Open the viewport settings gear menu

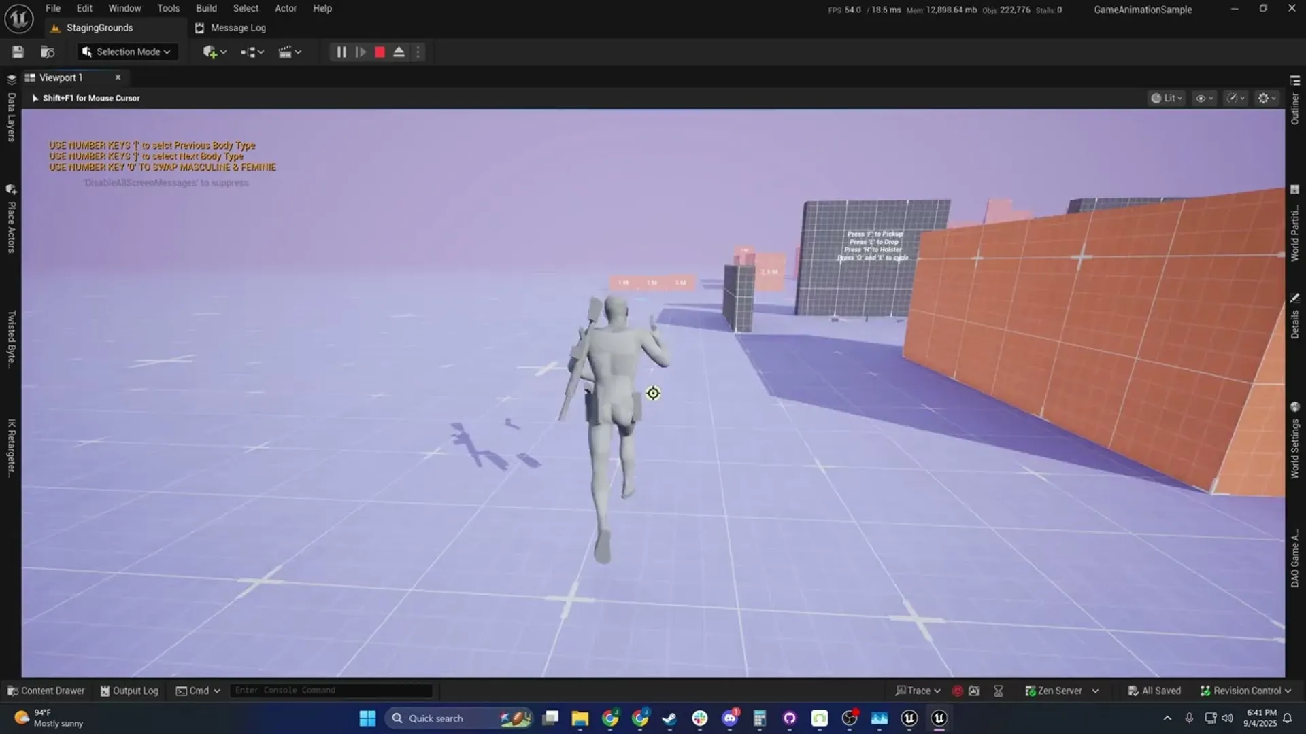pyautogui.click(x=1267, y=99)
